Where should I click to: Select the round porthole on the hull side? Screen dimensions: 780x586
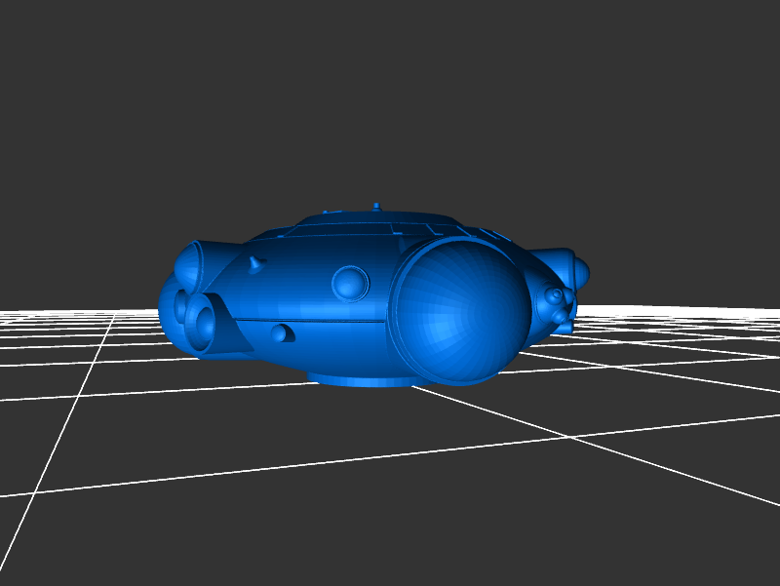(349, 283)
